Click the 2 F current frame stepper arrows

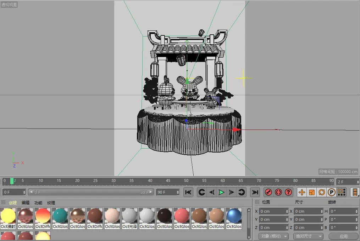(x=358, y=182)
